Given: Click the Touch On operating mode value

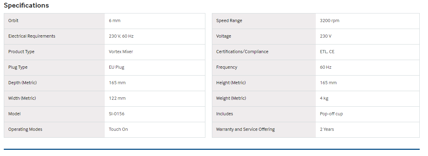Looking at the screenshot, I should pyautogui.click(x=118, y=129).
